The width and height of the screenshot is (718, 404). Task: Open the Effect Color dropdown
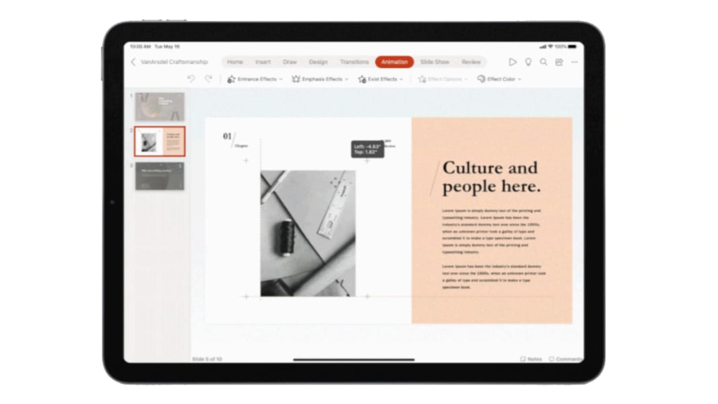tap(499, 79)
